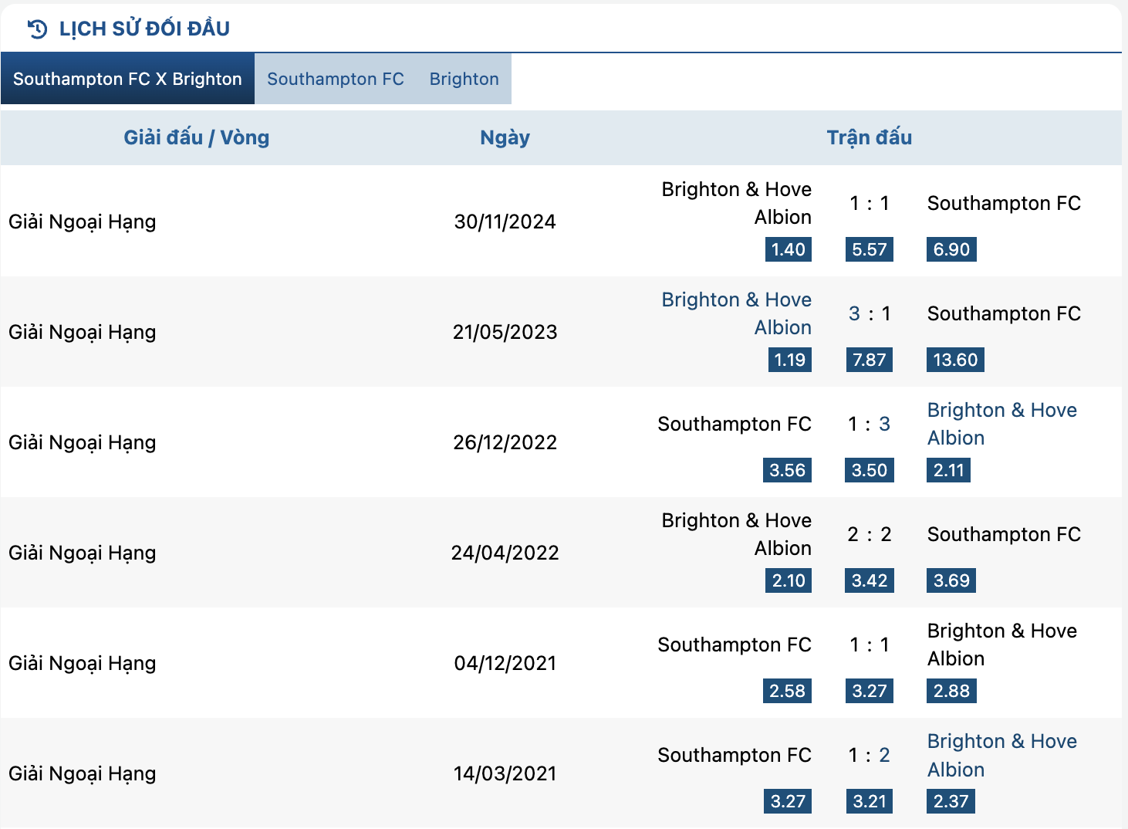Click Giải Ngoại Hạng in the 04/12/2021 row

(83, 664)
